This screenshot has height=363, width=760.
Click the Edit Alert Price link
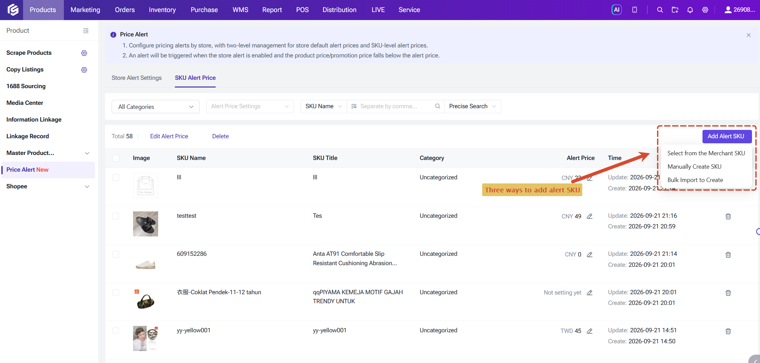coord(169,136)
